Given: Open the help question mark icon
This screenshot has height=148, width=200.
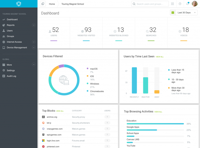Looking at the screenshot, I should tap(180, 4).
